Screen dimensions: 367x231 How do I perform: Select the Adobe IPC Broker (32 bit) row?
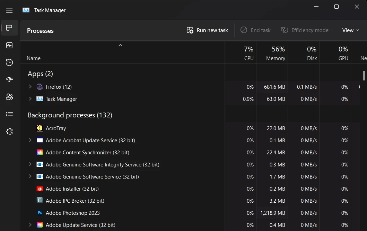coord(190,201)
